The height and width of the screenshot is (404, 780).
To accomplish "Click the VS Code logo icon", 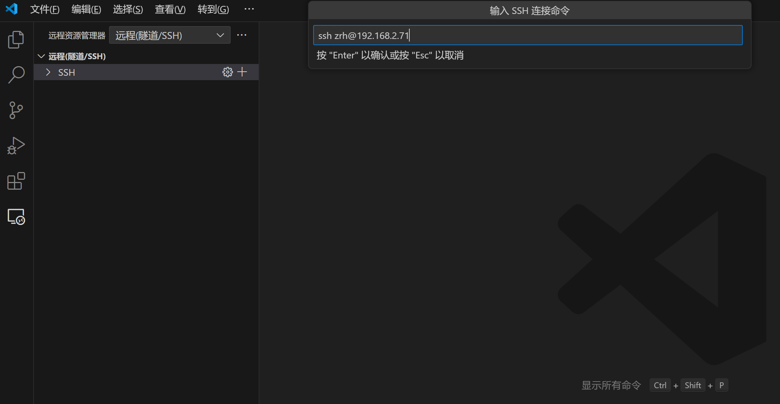I will pos(11,9).
